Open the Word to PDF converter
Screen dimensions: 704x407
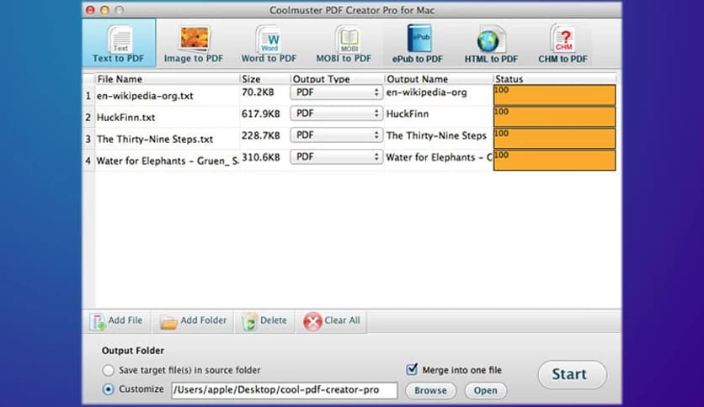pyautogui.click(x=269, y=44)
